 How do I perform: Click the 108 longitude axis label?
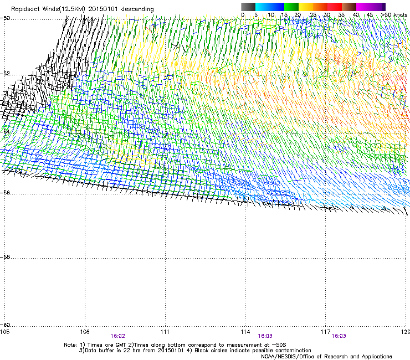pos(84,332)
